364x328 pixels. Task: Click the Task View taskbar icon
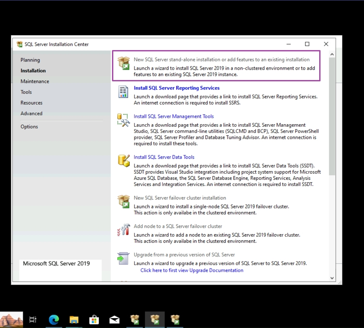(x=33, y=320)
